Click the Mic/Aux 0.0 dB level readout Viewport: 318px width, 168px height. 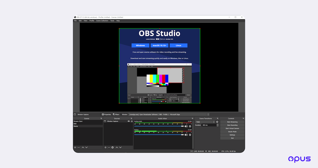[x=190, y=130]
